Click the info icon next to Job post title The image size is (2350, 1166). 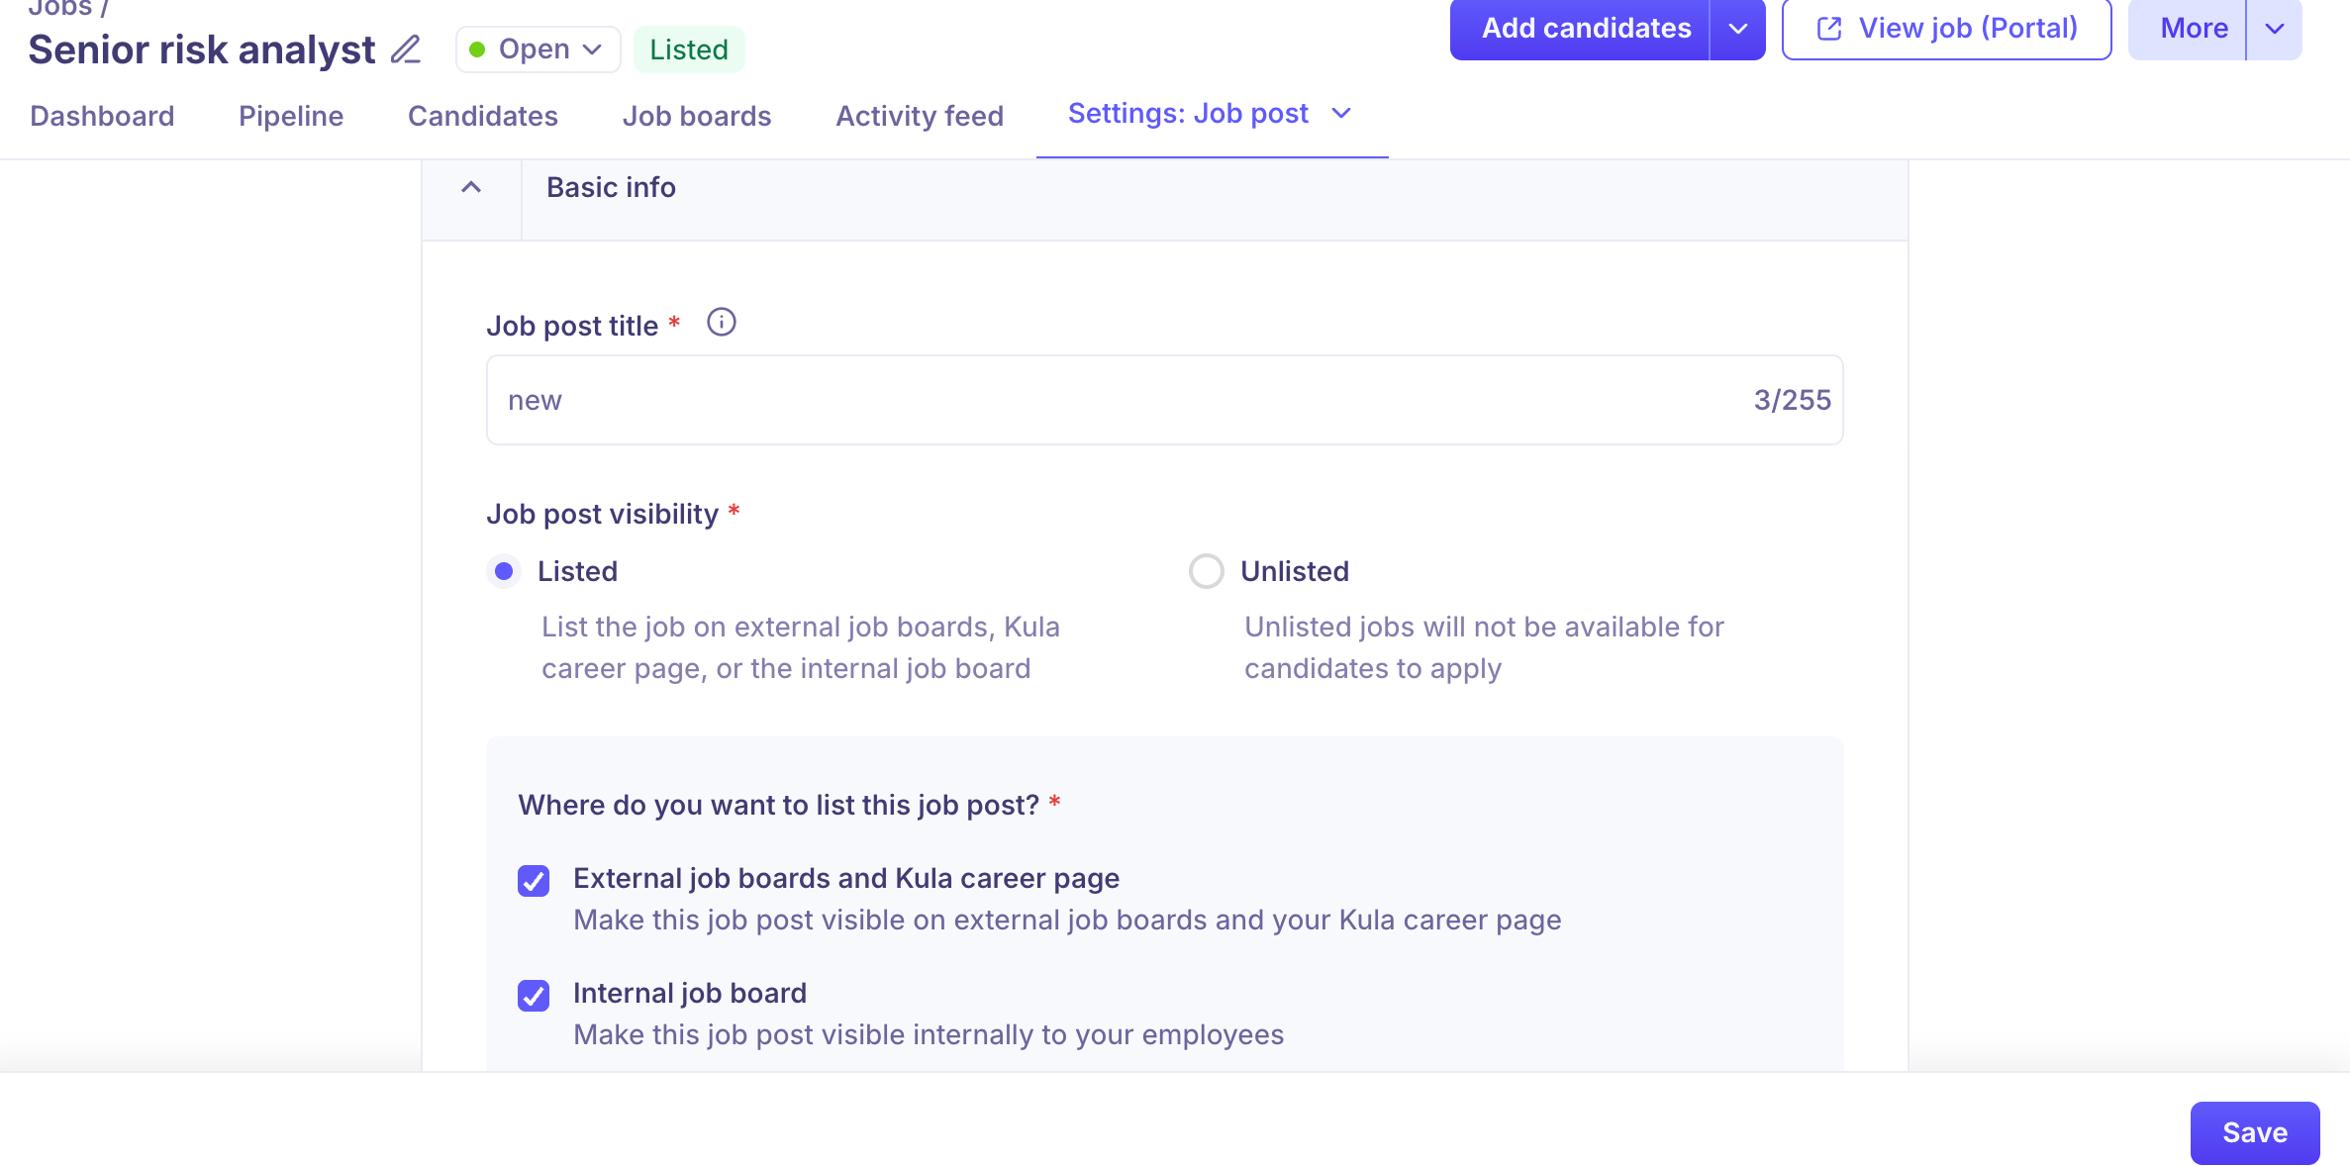click(x=721, y=323)
